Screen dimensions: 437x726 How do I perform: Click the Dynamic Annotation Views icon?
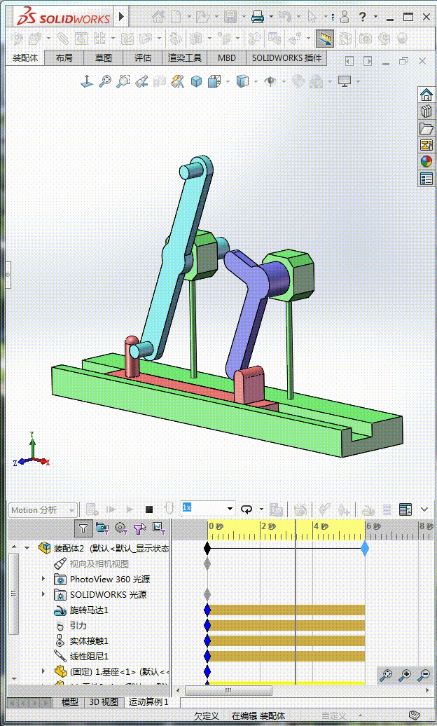tap(178, 81)
